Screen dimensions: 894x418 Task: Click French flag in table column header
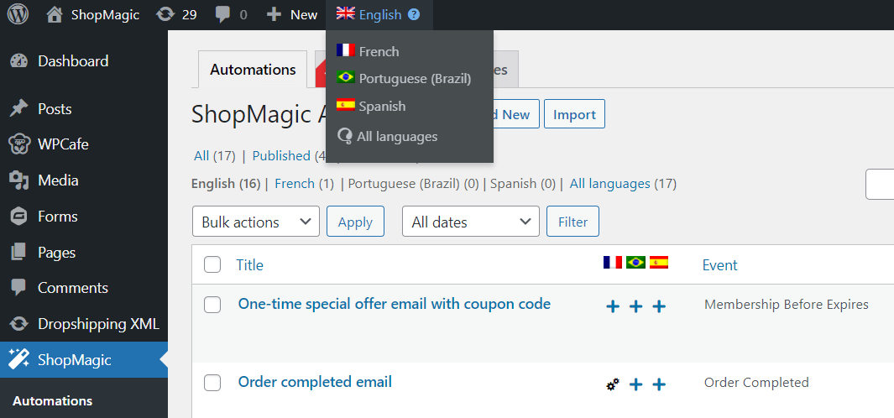pos(612,263)
